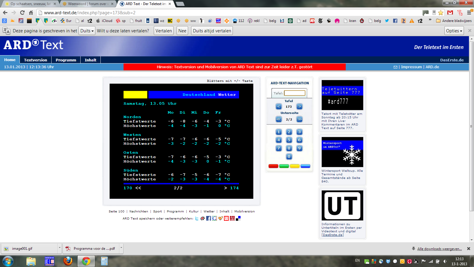
Task: Open image001.gif download options arrow
Action: pyautogui.click(x=60, y=248)
